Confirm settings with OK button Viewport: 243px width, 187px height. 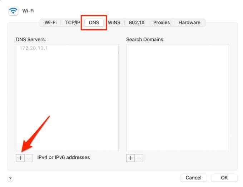click(x=224, y=178)
